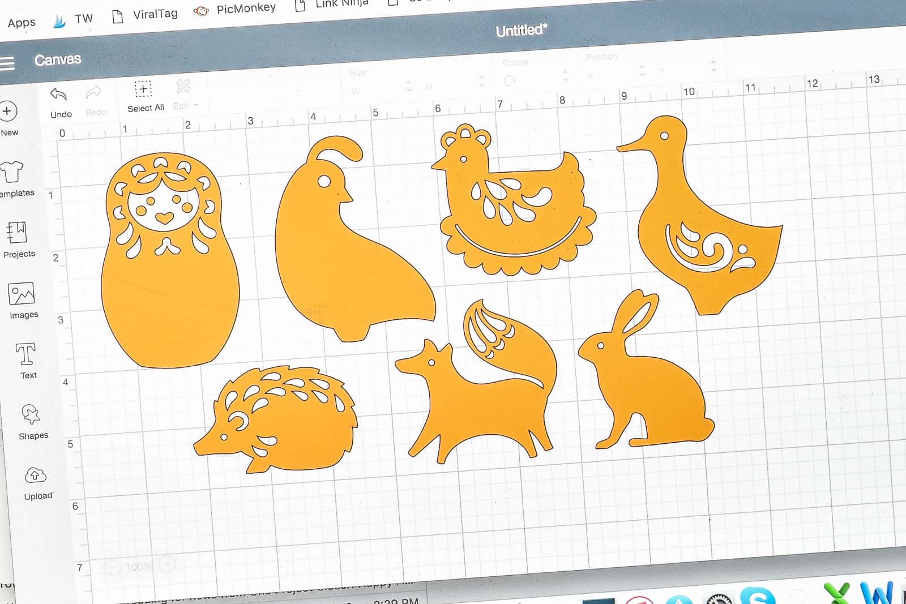Viewport: 906px width, 604px height.
Task: Open the Templates t-shirt icon
Action: (11, 172)
